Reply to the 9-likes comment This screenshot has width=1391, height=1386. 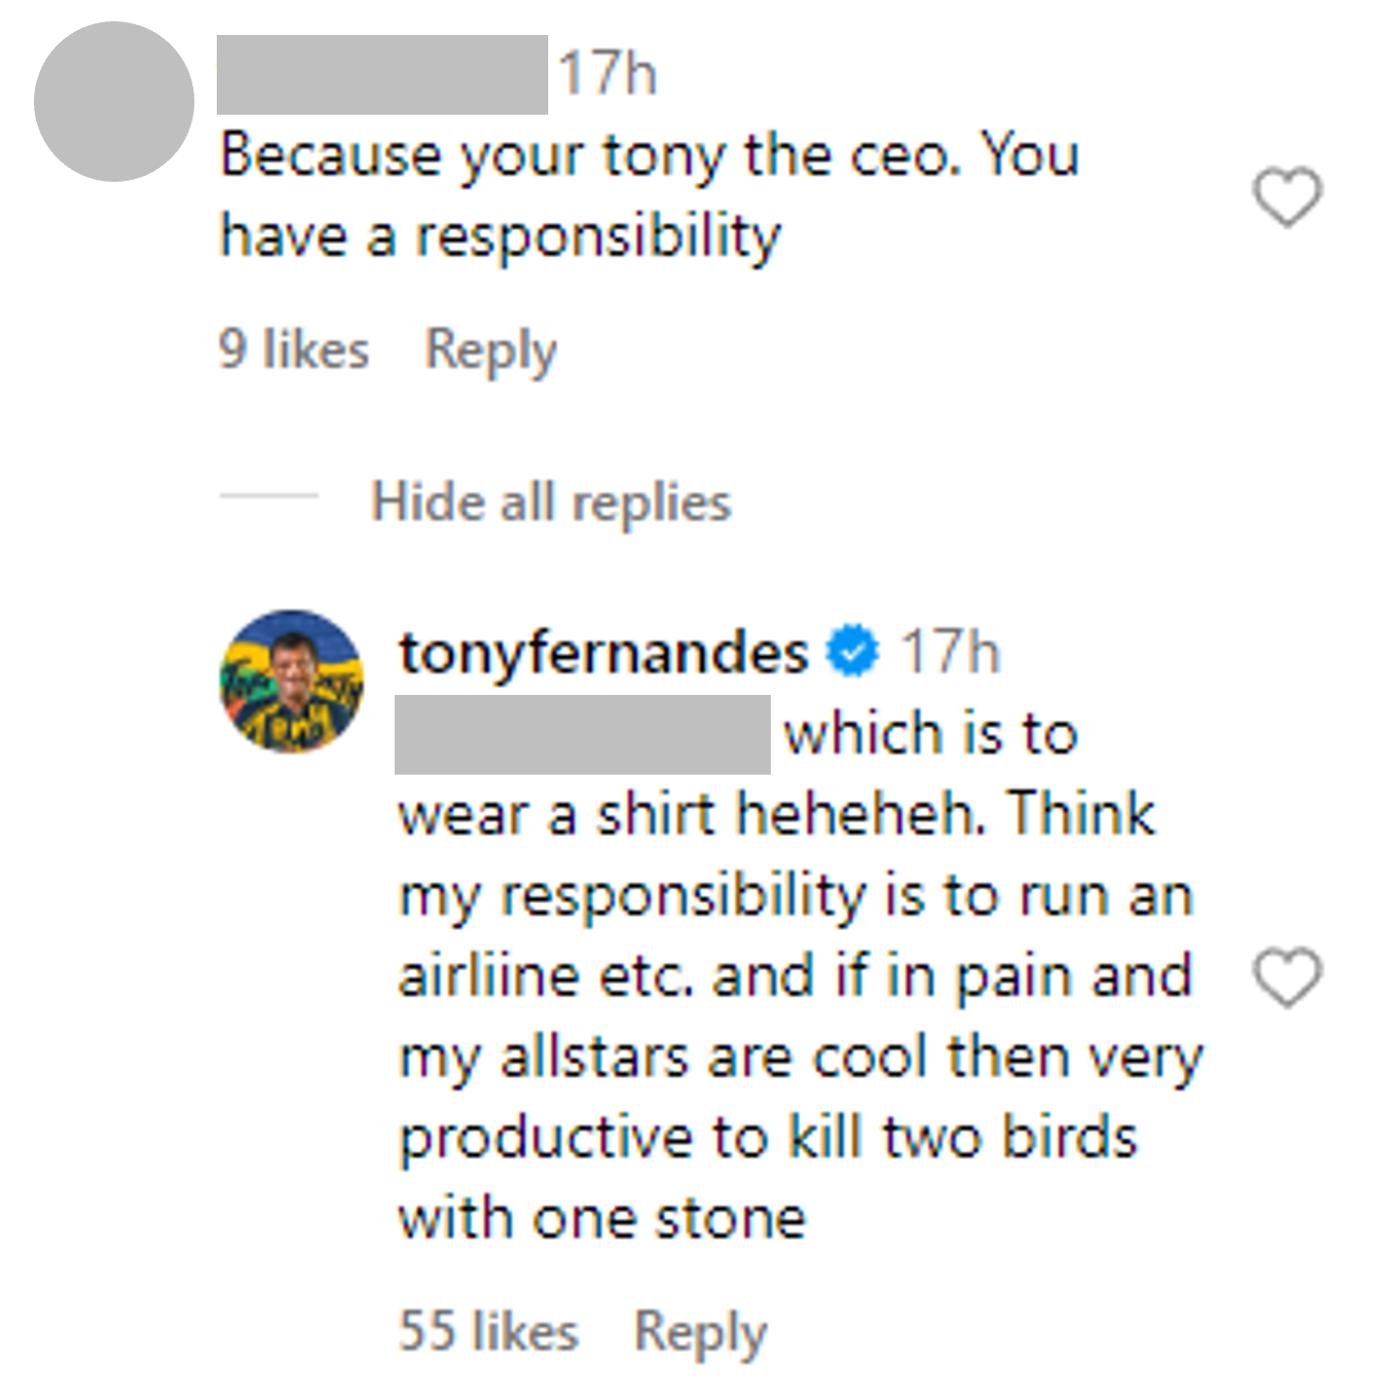[x=491, y=350]
